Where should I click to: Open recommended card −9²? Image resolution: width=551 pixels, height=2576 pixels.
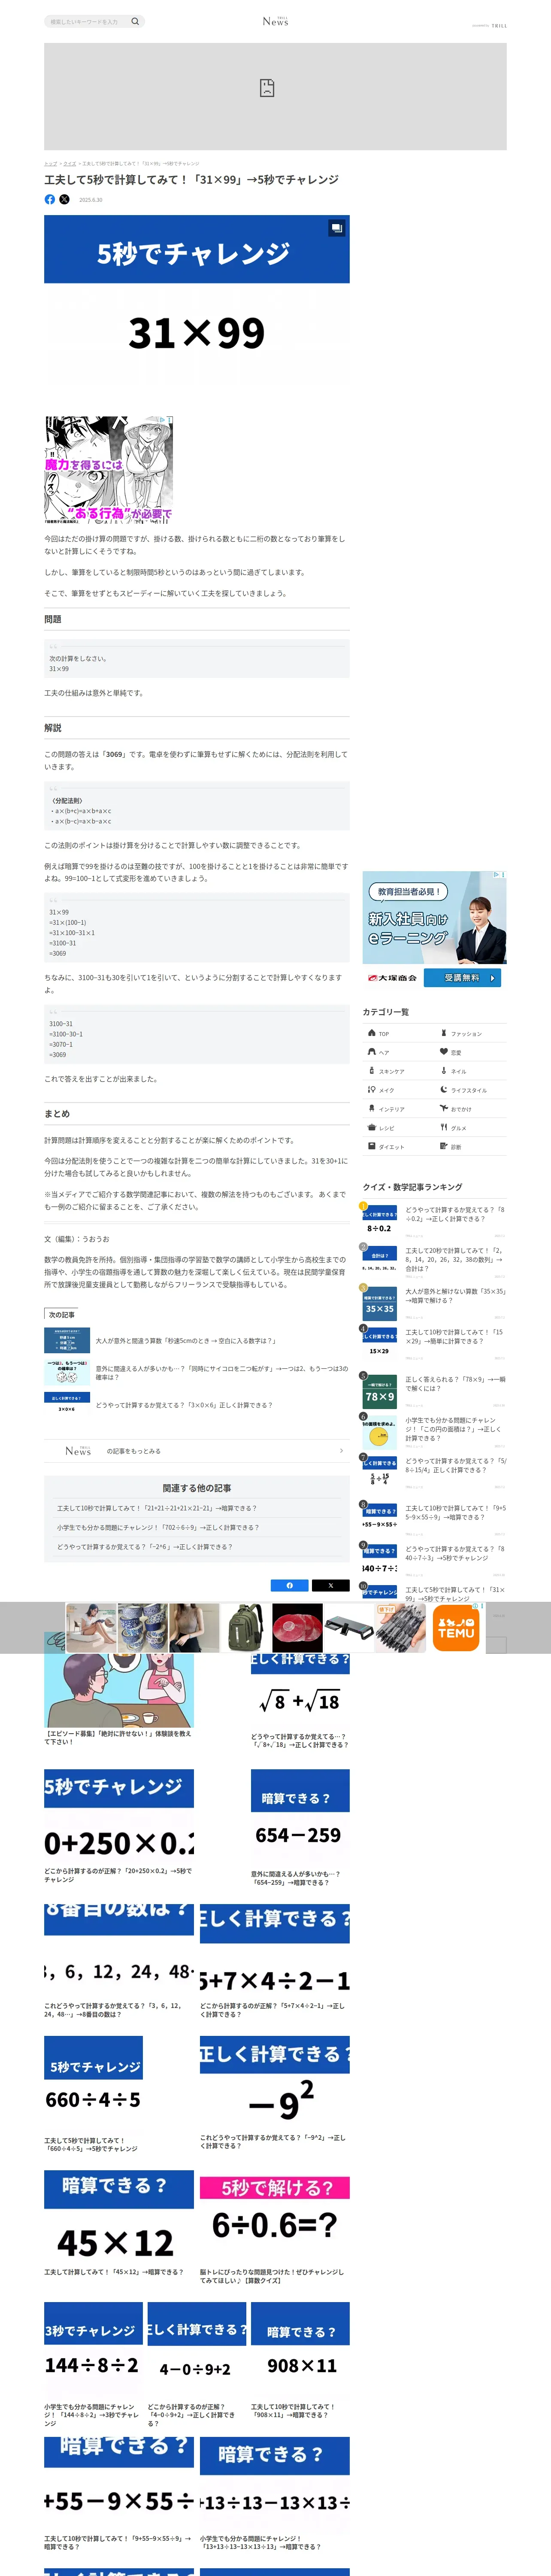274,2093
